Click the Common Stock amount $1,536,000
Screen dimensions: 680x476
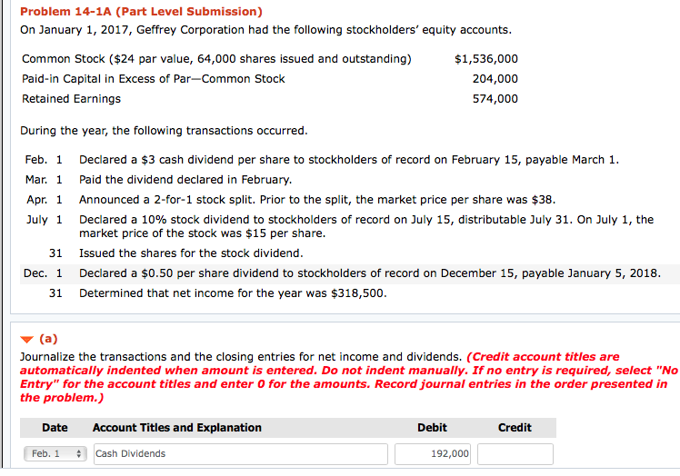click(486, 59)
